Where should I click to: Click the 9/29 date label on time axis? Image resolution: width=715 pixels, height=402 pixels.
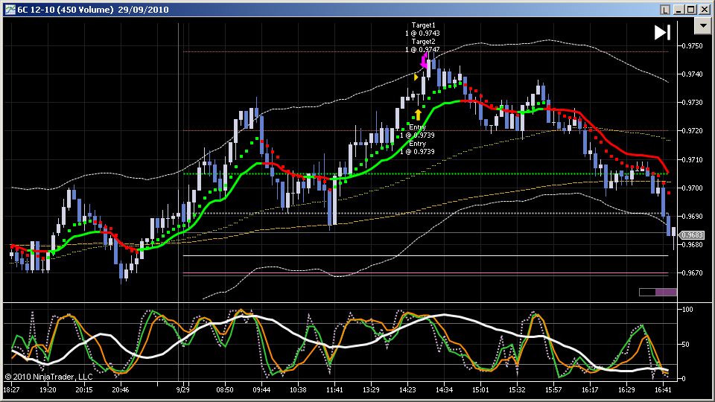click(x=183, y=389)
